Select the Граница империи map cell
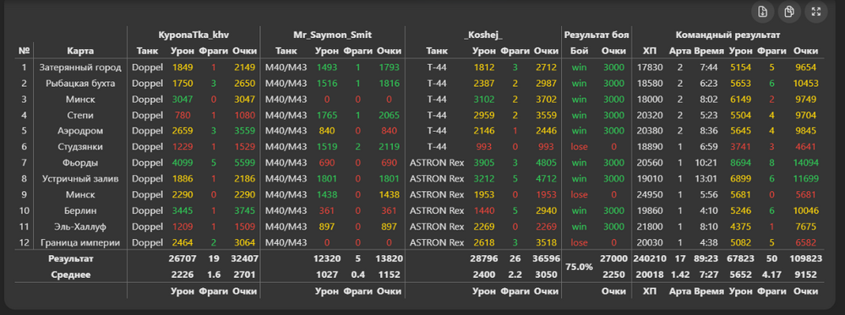The width and height of the screenshot is (845, 315). click(x=80, y=243)
